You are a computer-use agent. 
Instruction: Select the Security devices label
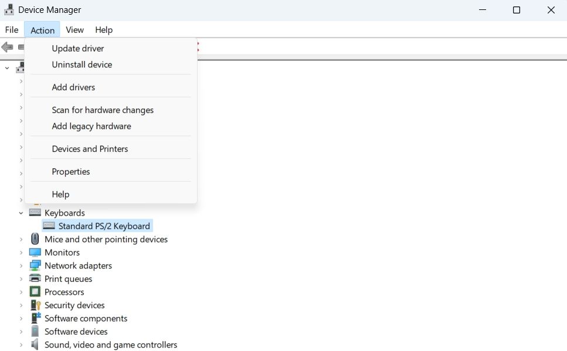pyautogui.click(x=74, y=305)
